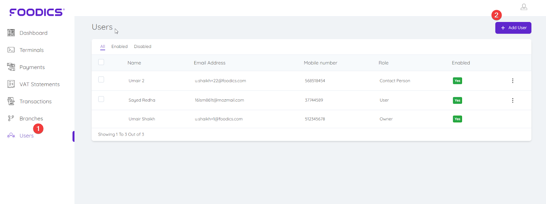Screen dimensions: 546x204
Task: Click the Terminals sidebar icon
Action: [x=11, y=50]
